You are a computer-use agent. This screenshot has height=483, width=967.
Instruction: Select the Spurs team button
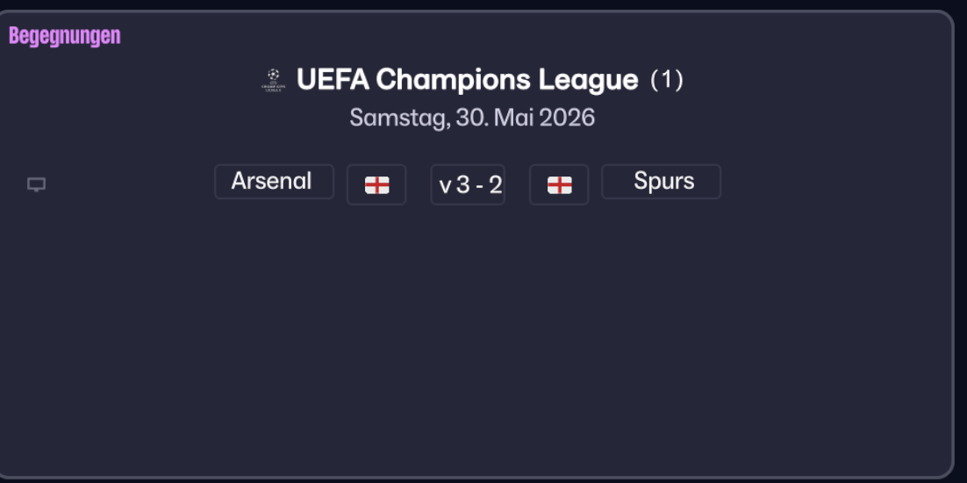pos(661,182)
